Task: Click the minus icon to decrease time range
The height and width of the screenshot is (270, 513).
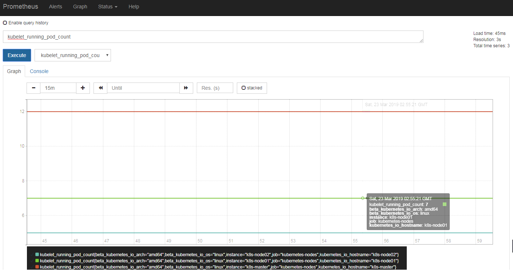Action: tap(33, 88)
